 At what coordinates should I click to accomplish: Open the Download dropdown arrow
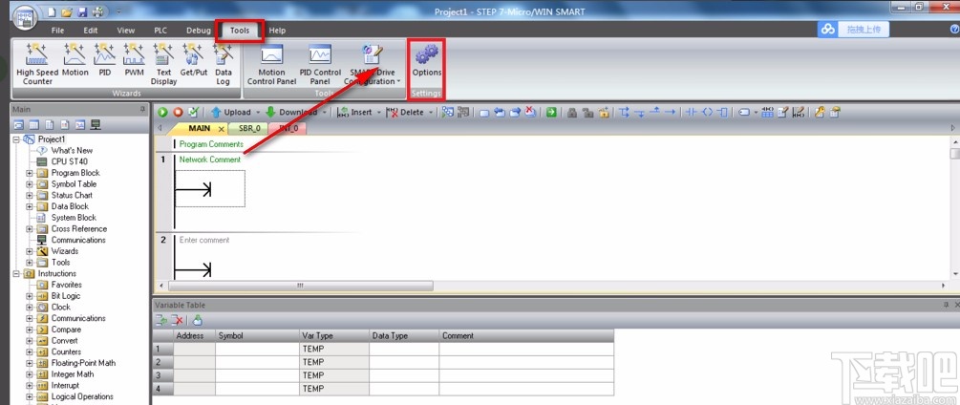tap(325, 113)
